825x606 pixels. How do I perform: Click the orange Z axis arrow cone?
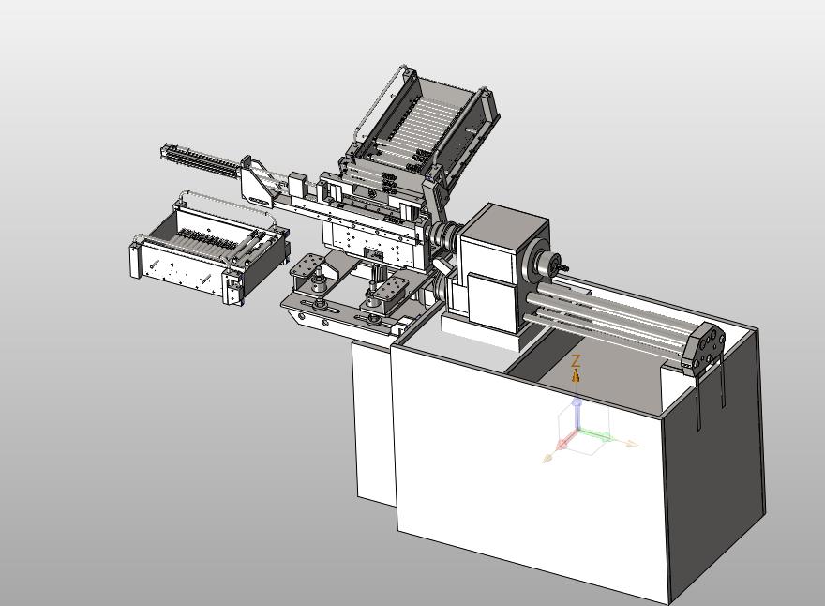577,375
